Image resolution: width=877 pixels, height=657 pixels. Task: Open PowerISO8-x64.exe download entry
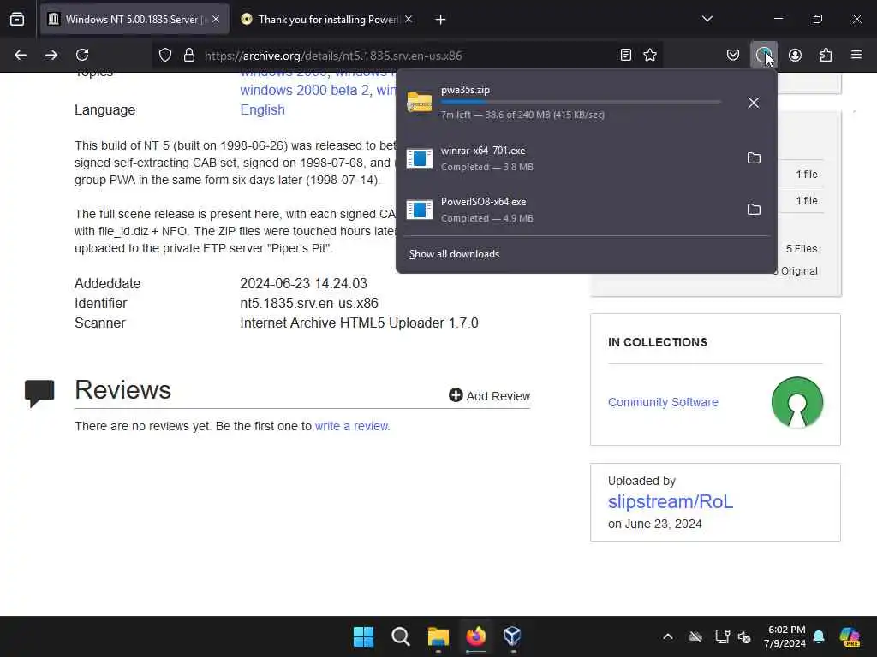(568, 210)
